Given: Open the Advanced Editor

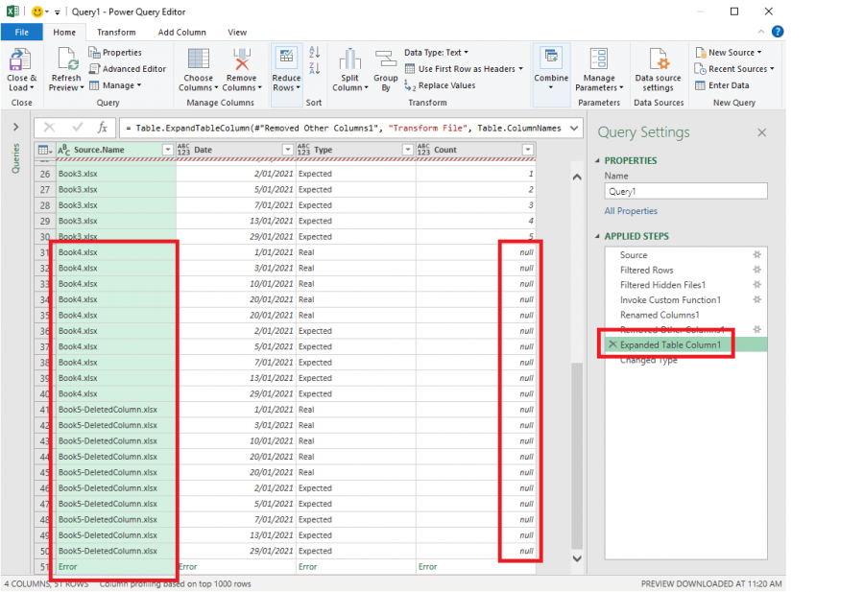Looking at the screenshot, I should pyautogui.click(x=128, y=69).
